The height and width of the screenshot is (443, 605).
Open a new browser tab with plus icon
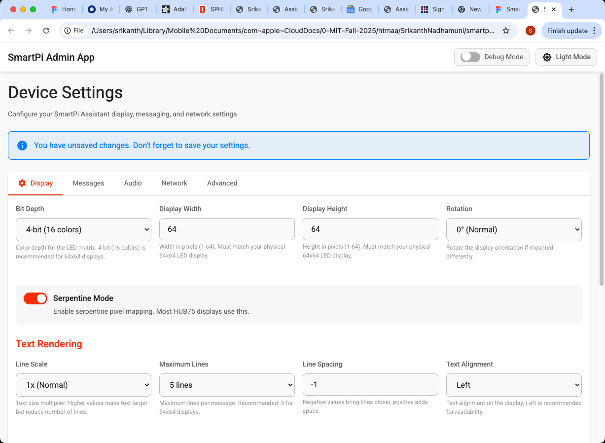coord(571,9)
